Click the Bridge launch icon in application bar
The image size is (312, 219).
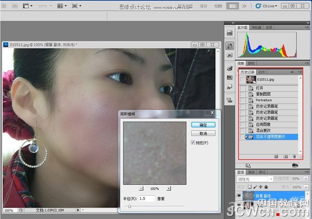pos(4,6)
